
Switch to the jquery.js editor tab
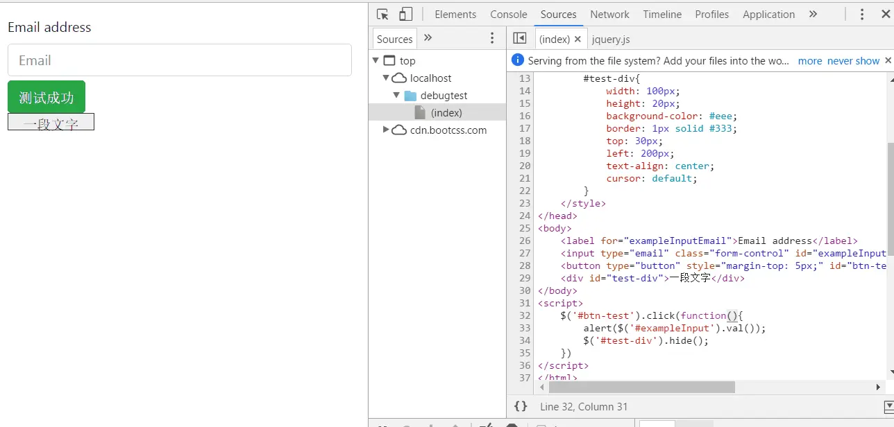[611, 40]
